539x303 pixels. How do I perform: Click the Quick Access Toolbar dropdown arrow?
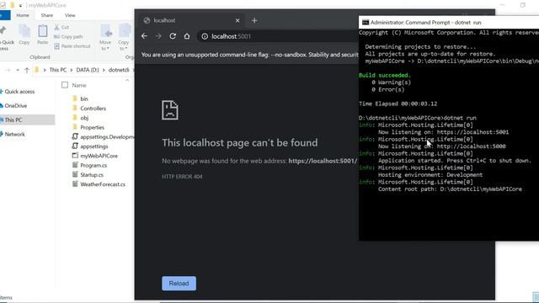tap(20, 6)
